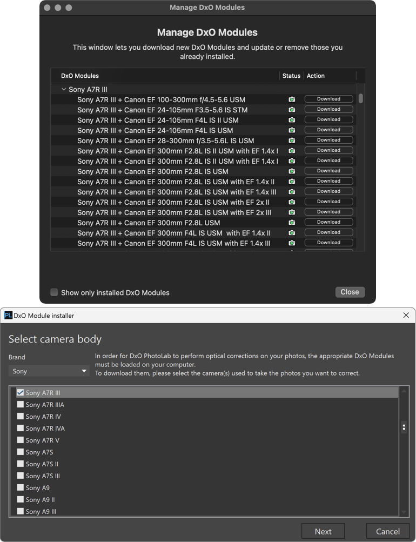Click camera status icon for 300mm F2.8L IS USM with EF 2x III
This screenshot has height=542, width=416.
pyautogui.click(x=292, y=212)
